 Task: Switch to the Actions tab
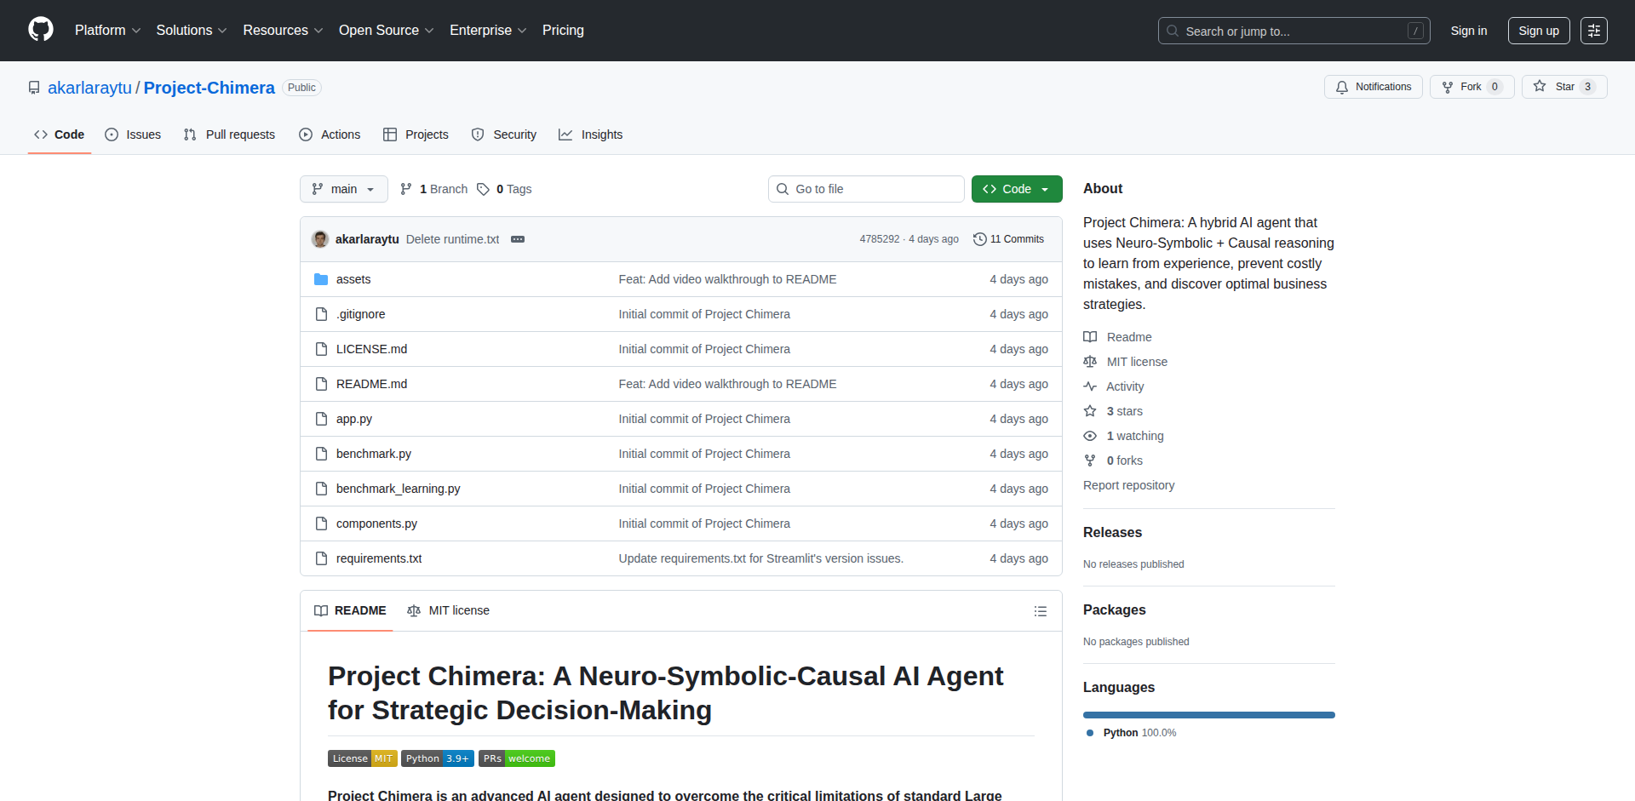tap(330, 134)
